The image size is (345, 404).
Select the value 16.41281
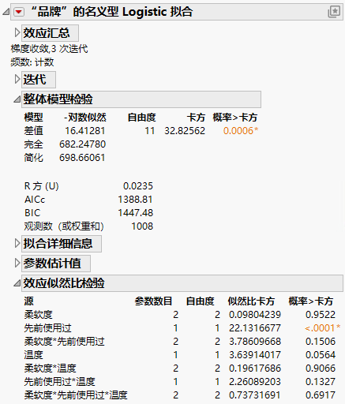[85, 131]
